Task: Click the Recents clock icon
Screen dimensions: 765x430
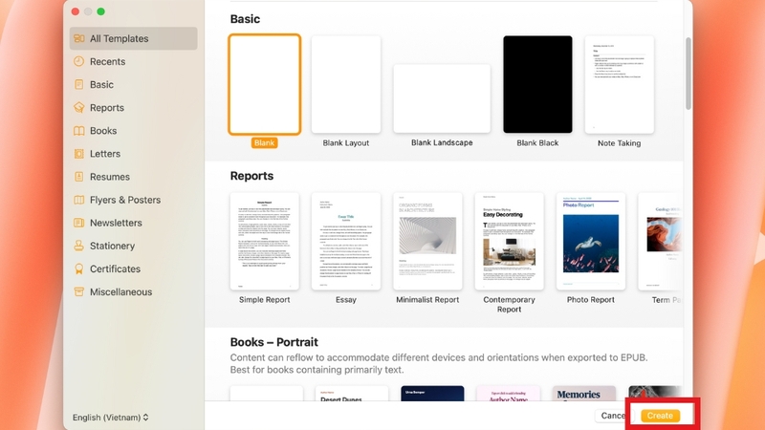Action: [79, 61]
